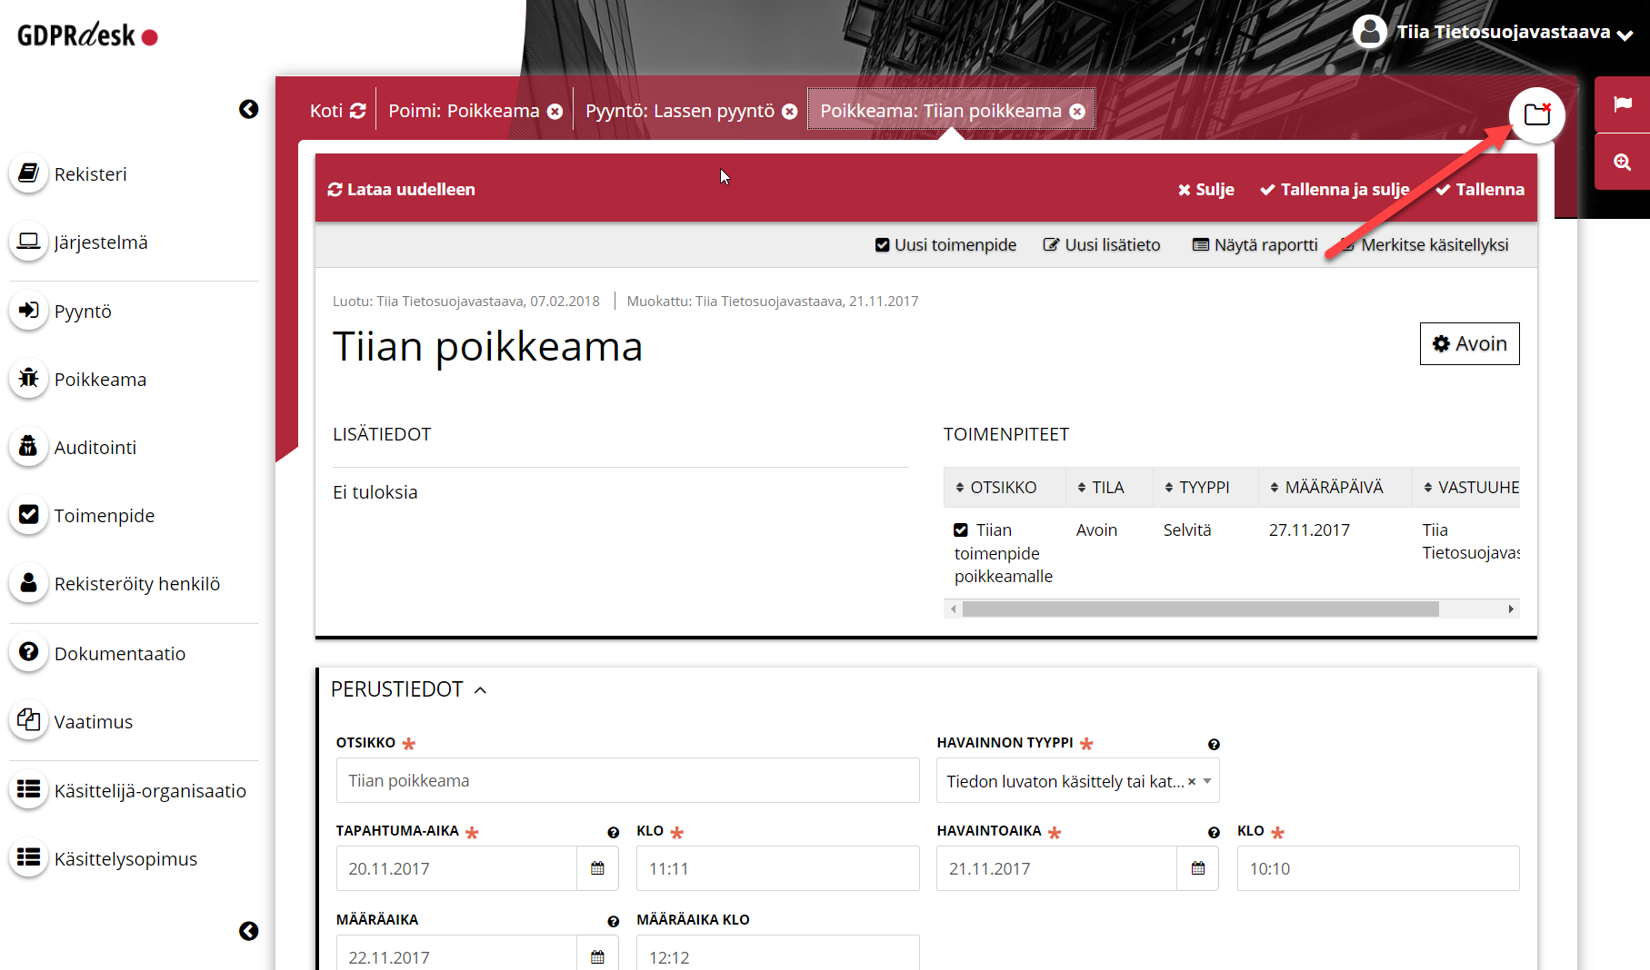Image resolution: width=1650 pixels, height=970 pixels.
Task: Click Tallenna ja sulje
Action: coord(1334,190)
